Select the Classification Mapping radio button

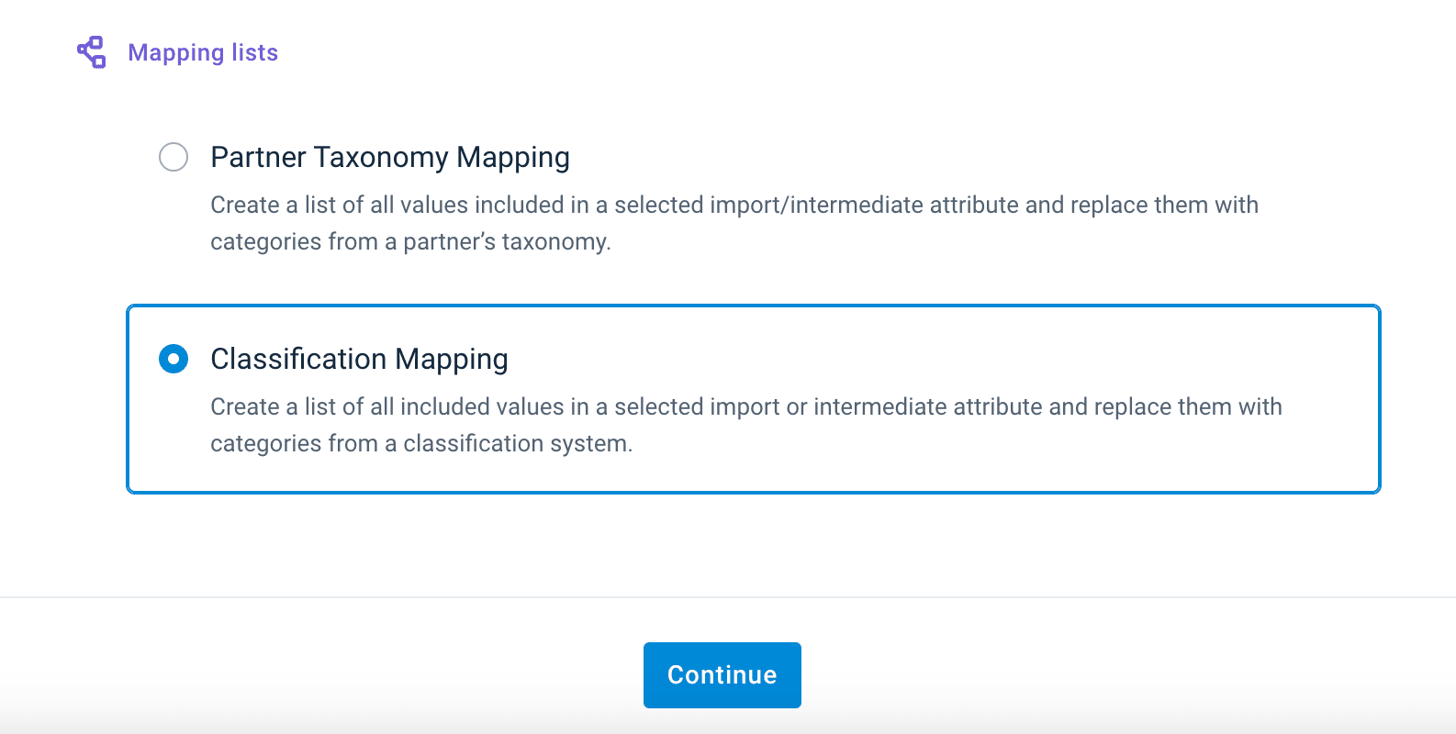click(x=174, y=359)
